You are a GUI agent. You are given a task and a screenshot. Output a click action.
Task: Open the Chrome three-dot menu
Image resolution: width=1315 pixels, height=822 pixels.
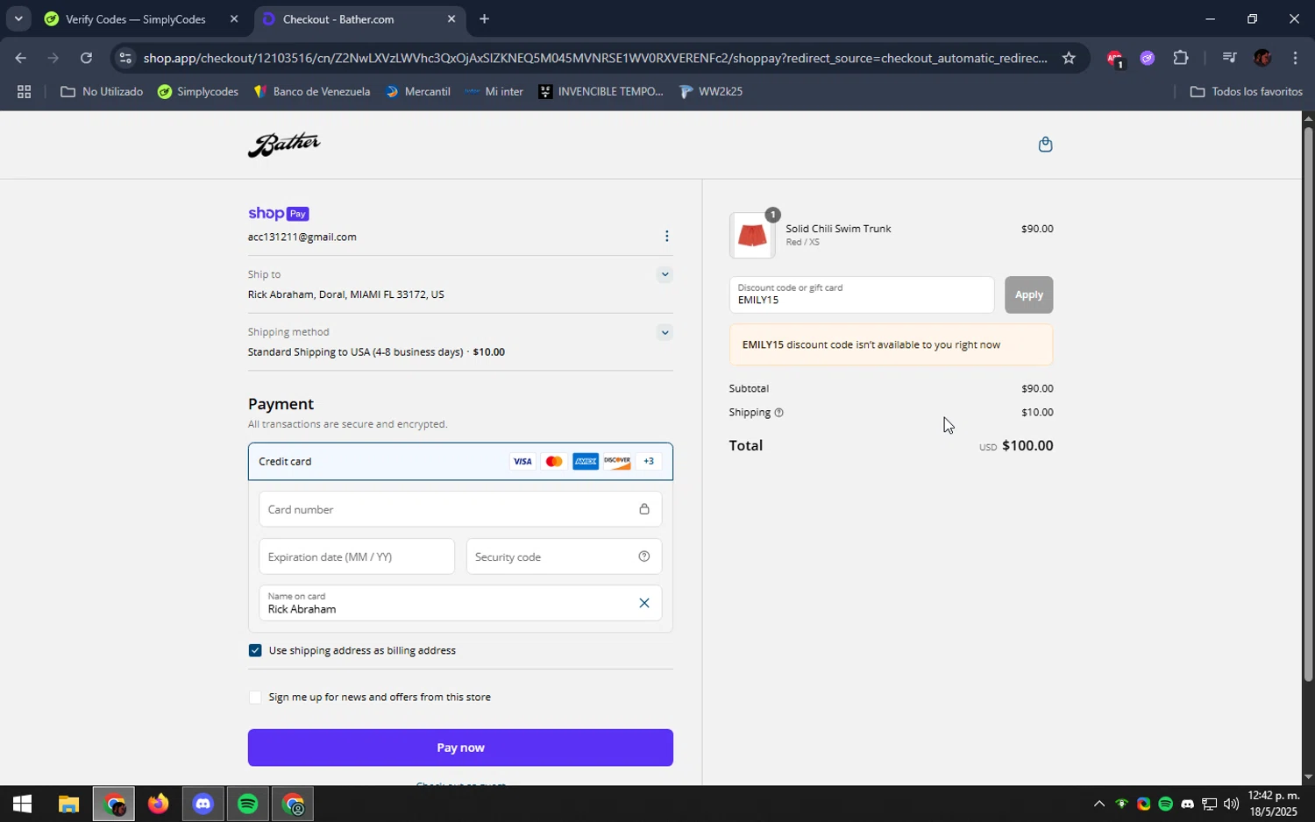pos(1295,59)
